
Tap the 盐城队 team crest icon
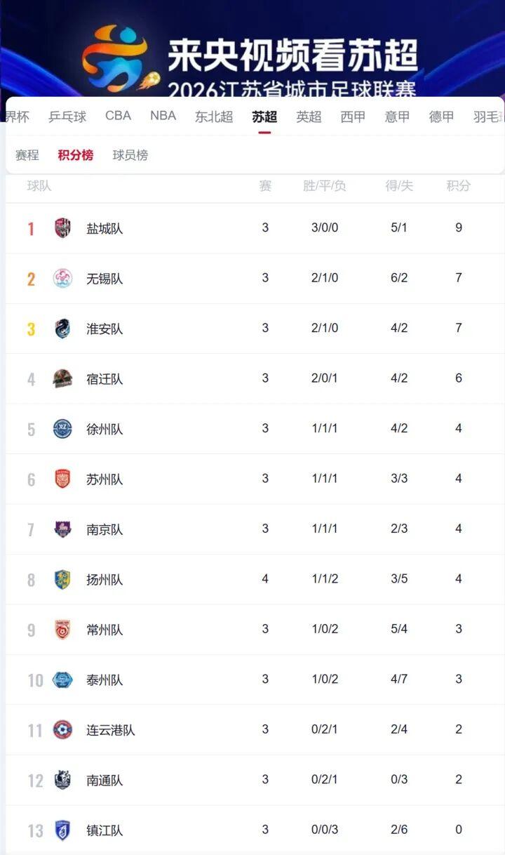(x=62, y=228)
